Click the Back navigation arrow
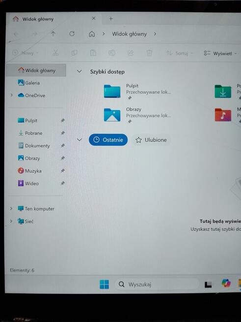Image resolution: width=241 pixels, height=322 pixels. pyautogui.click(x=16, y=34)
